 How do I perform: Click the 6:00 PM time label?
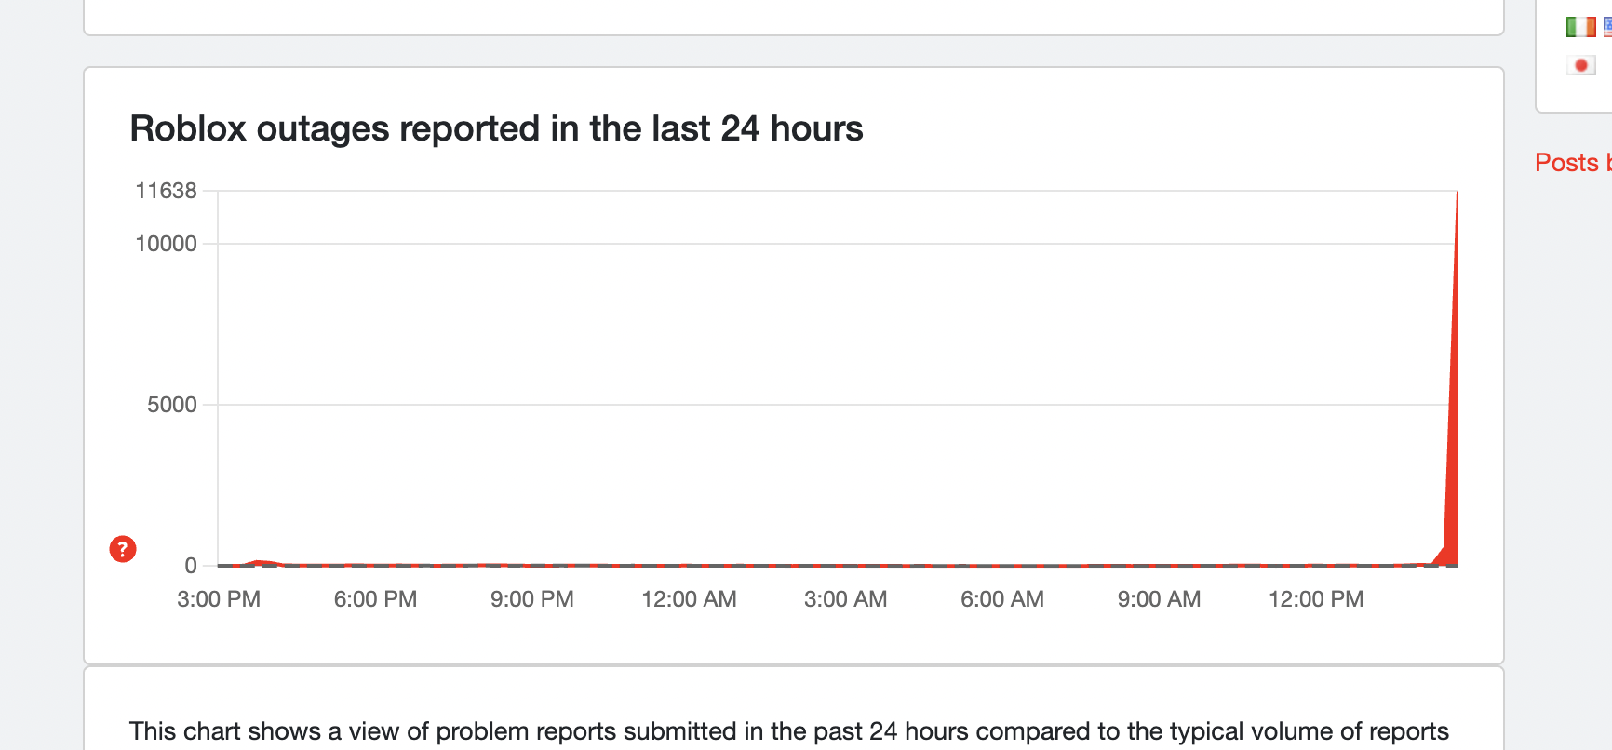pos(375,599)
